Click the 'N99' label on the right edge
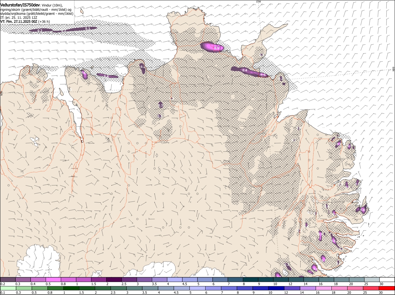Viewport: 395px width, 295px height. point(393,69)
